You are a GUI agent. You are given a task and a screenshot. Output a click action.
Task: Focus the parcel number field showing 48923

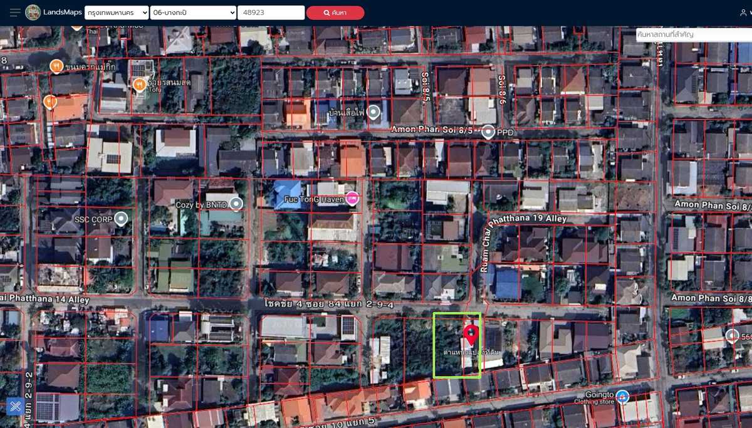pyautogui.click(x=271, y=13)
